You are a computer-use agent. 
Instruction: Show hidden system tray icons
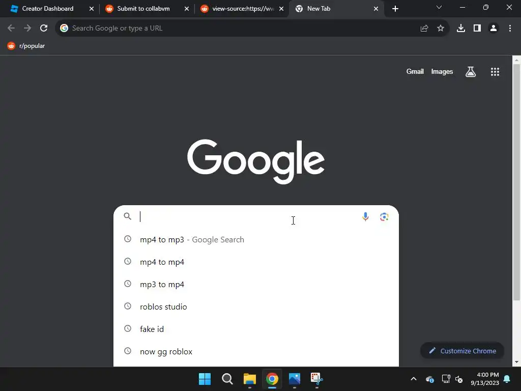click(x=414, y=379)
